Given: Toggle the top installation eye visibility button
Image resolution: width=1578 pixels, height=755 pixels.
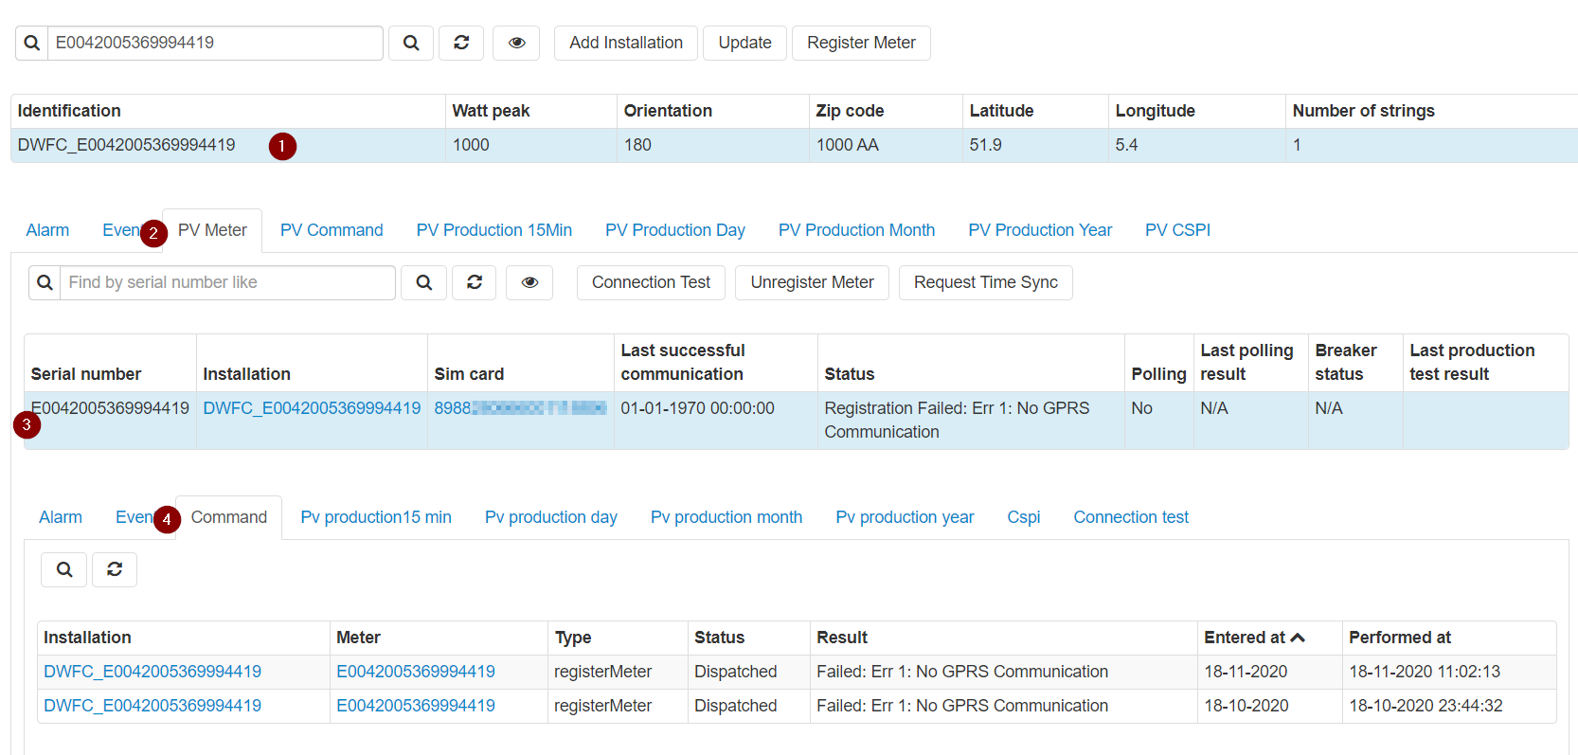Looking at the screenshot, I should pos(516,43).
